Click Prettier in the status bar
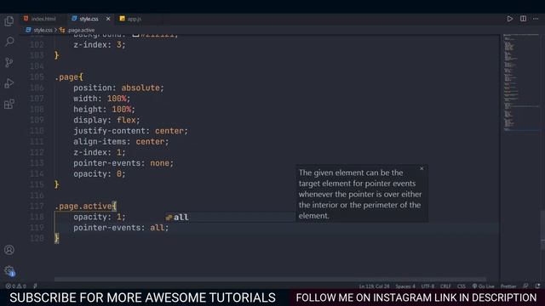 508,286
